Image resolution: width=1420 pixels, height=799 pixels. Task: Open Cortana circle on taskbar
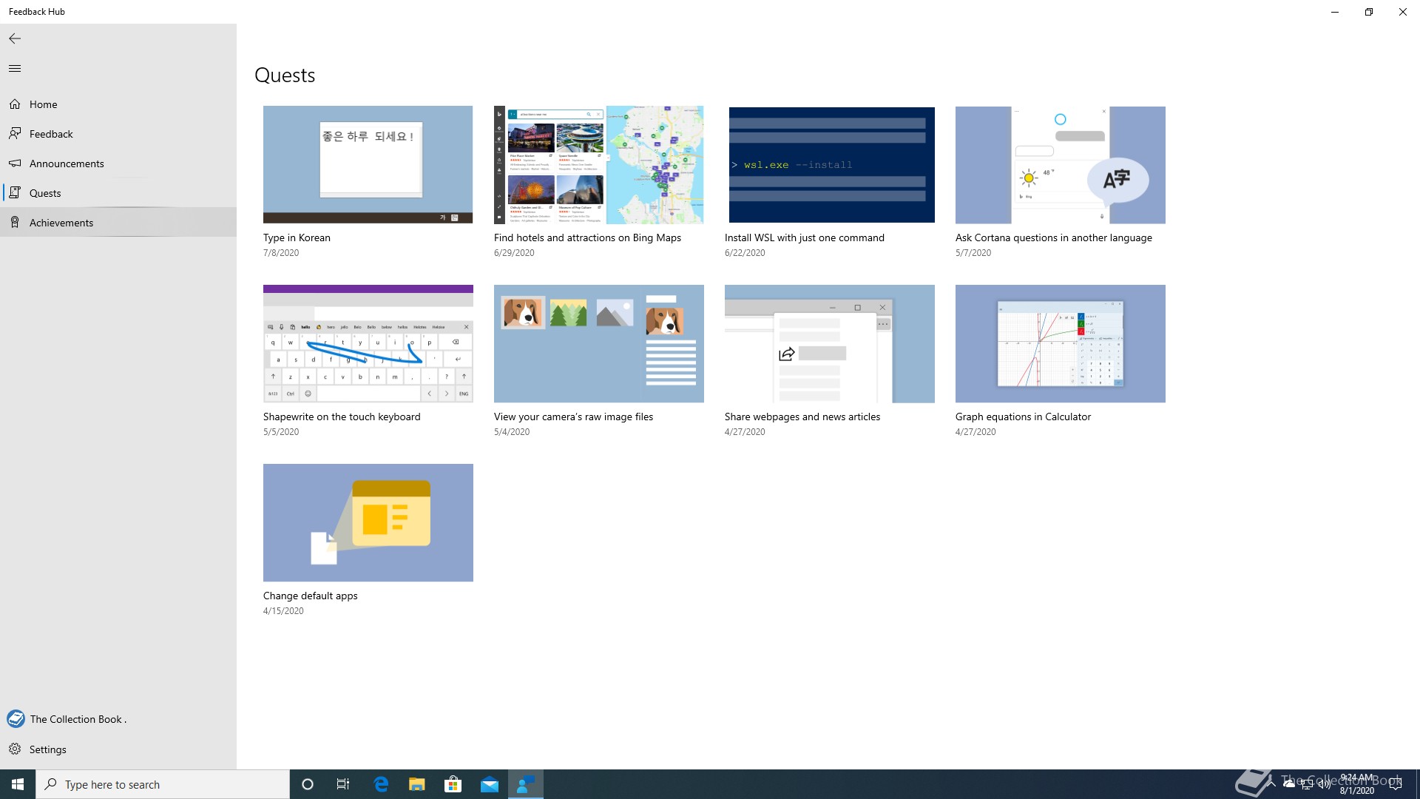[308, 784]
